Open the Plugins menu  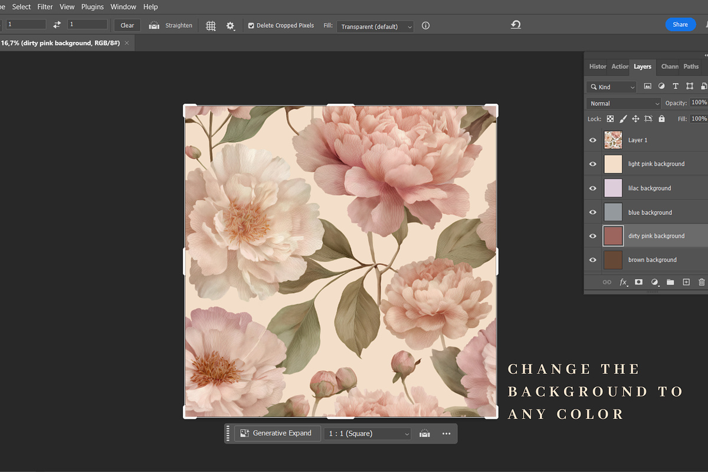tap(92, 6)
